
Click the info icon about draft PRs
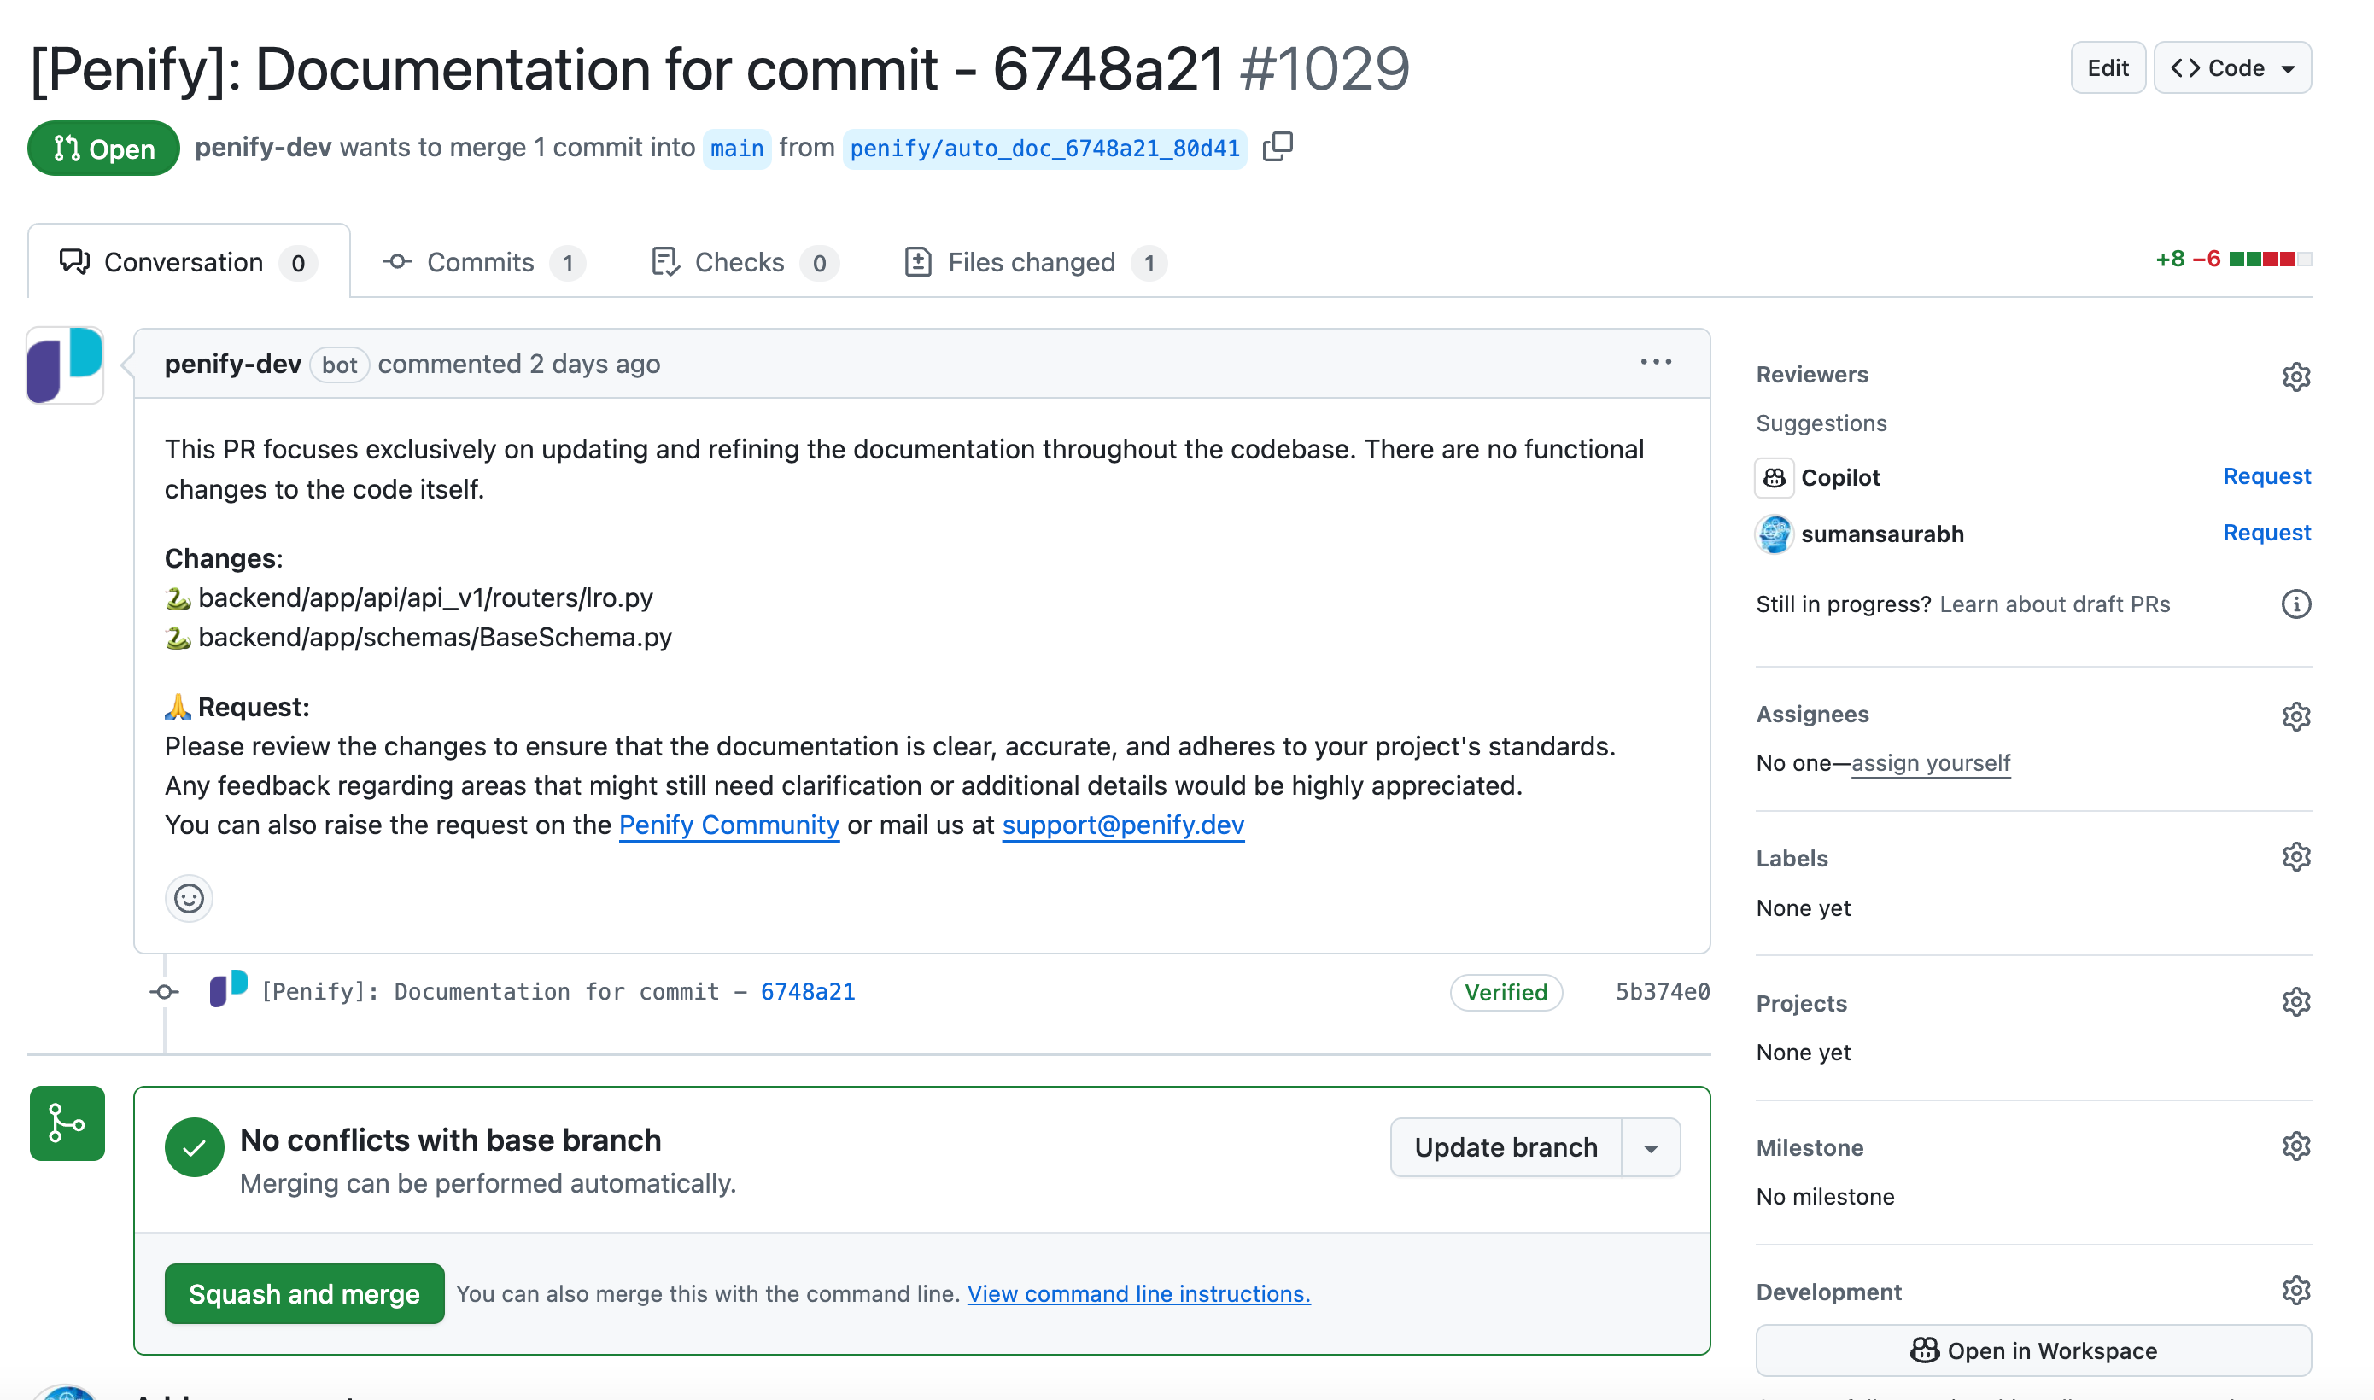click(2298, 604)
